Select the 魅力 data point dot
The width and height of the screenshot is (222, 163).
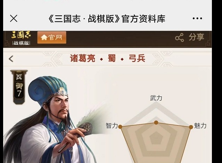[191, 127]
